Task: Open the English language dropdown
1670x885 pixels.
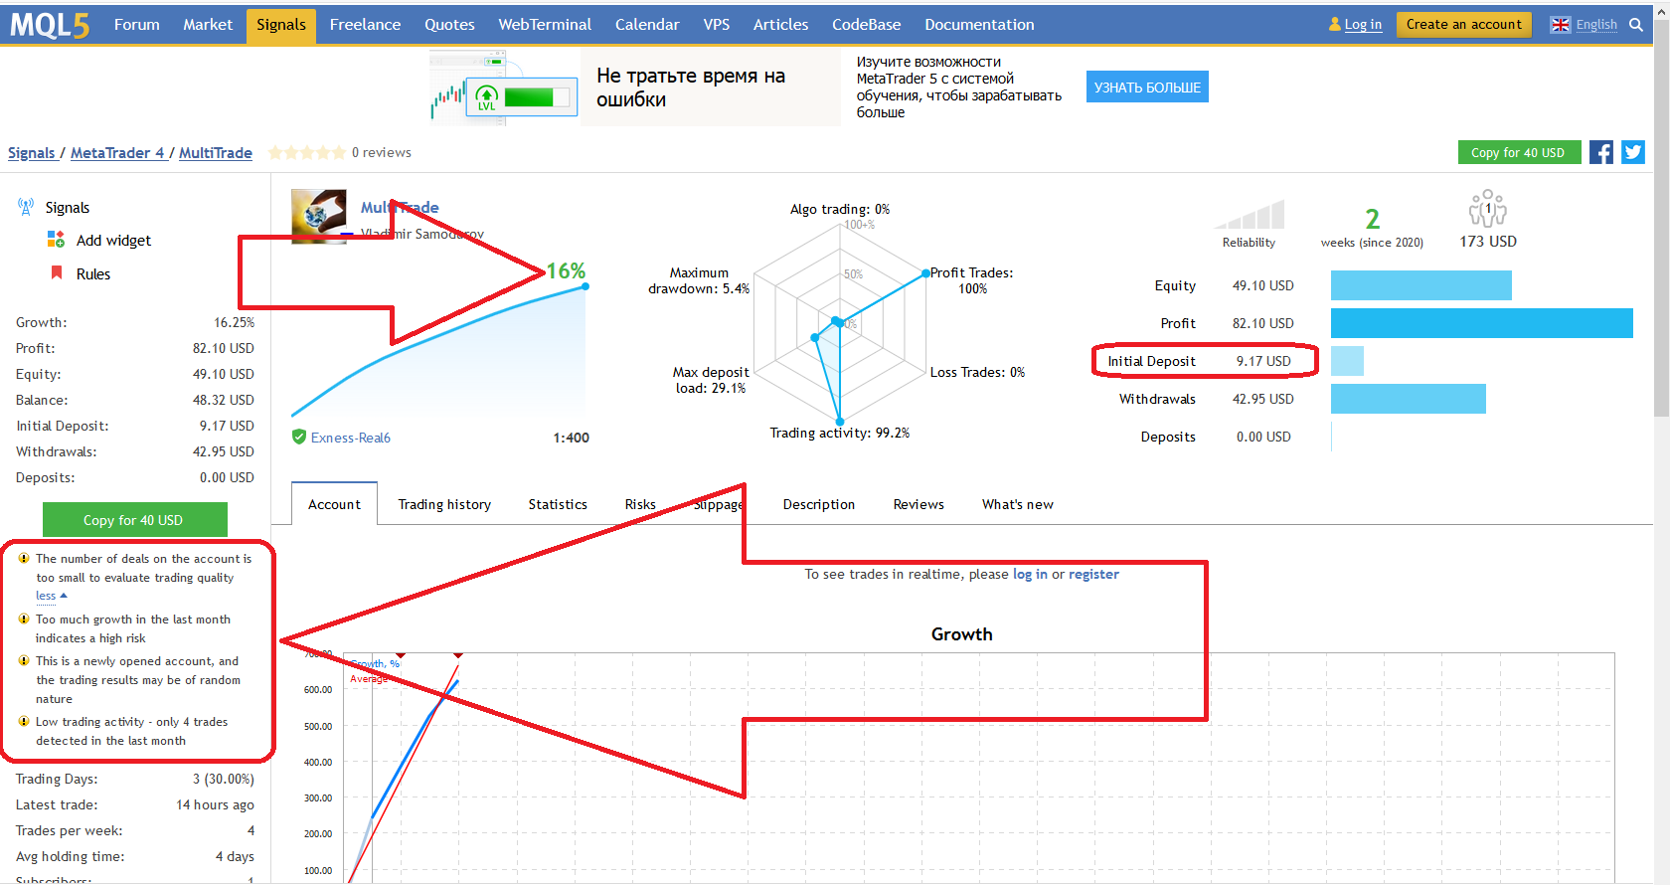Action: 1596,25
